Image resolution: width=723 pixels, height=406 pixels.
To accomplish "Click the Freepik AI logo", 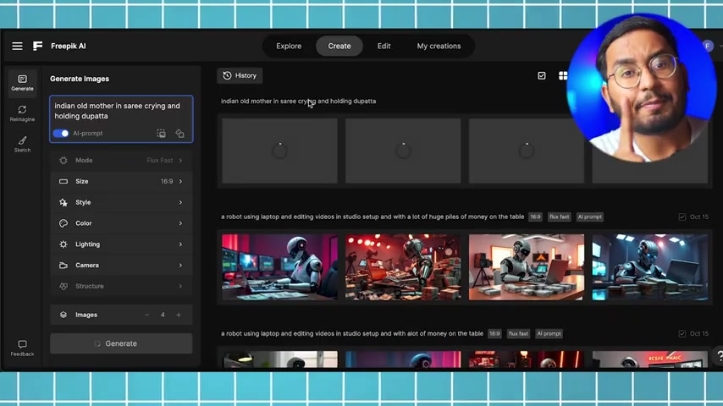I will tap(38, 46).
